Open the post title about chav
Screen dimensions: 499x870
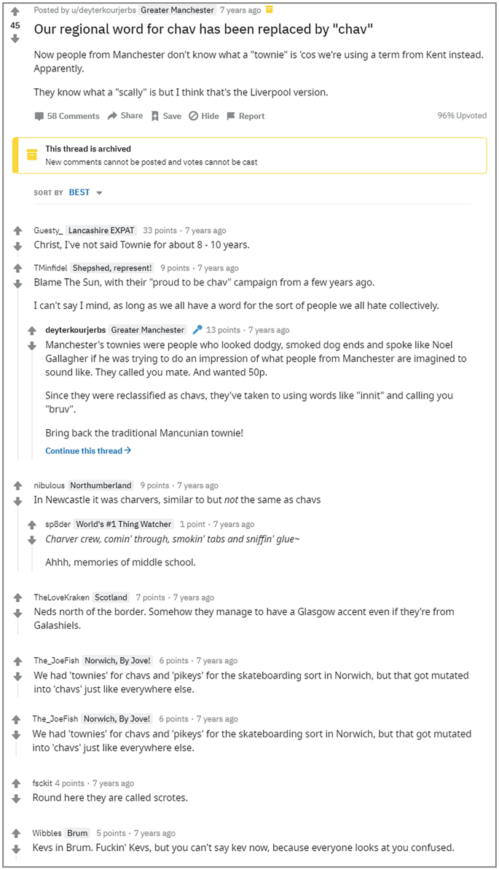point(203,29)
